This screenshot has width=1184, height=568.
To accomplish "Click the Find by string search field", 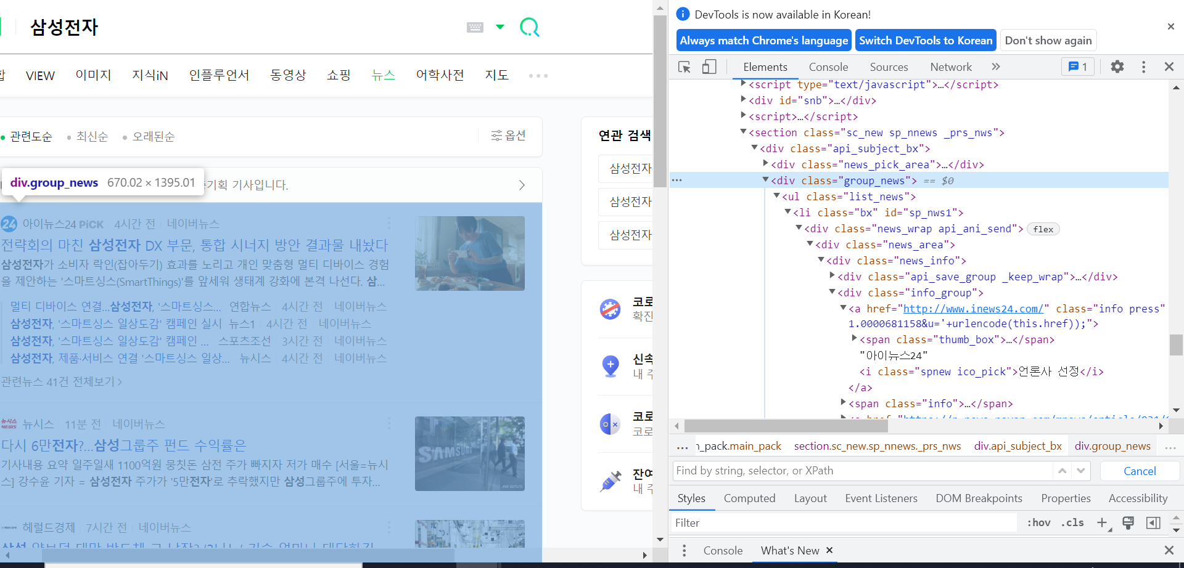I will 863,471.
